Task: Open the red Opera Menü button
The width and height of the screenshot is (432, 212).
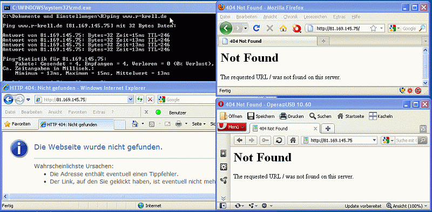Action: tap(232, 127)
